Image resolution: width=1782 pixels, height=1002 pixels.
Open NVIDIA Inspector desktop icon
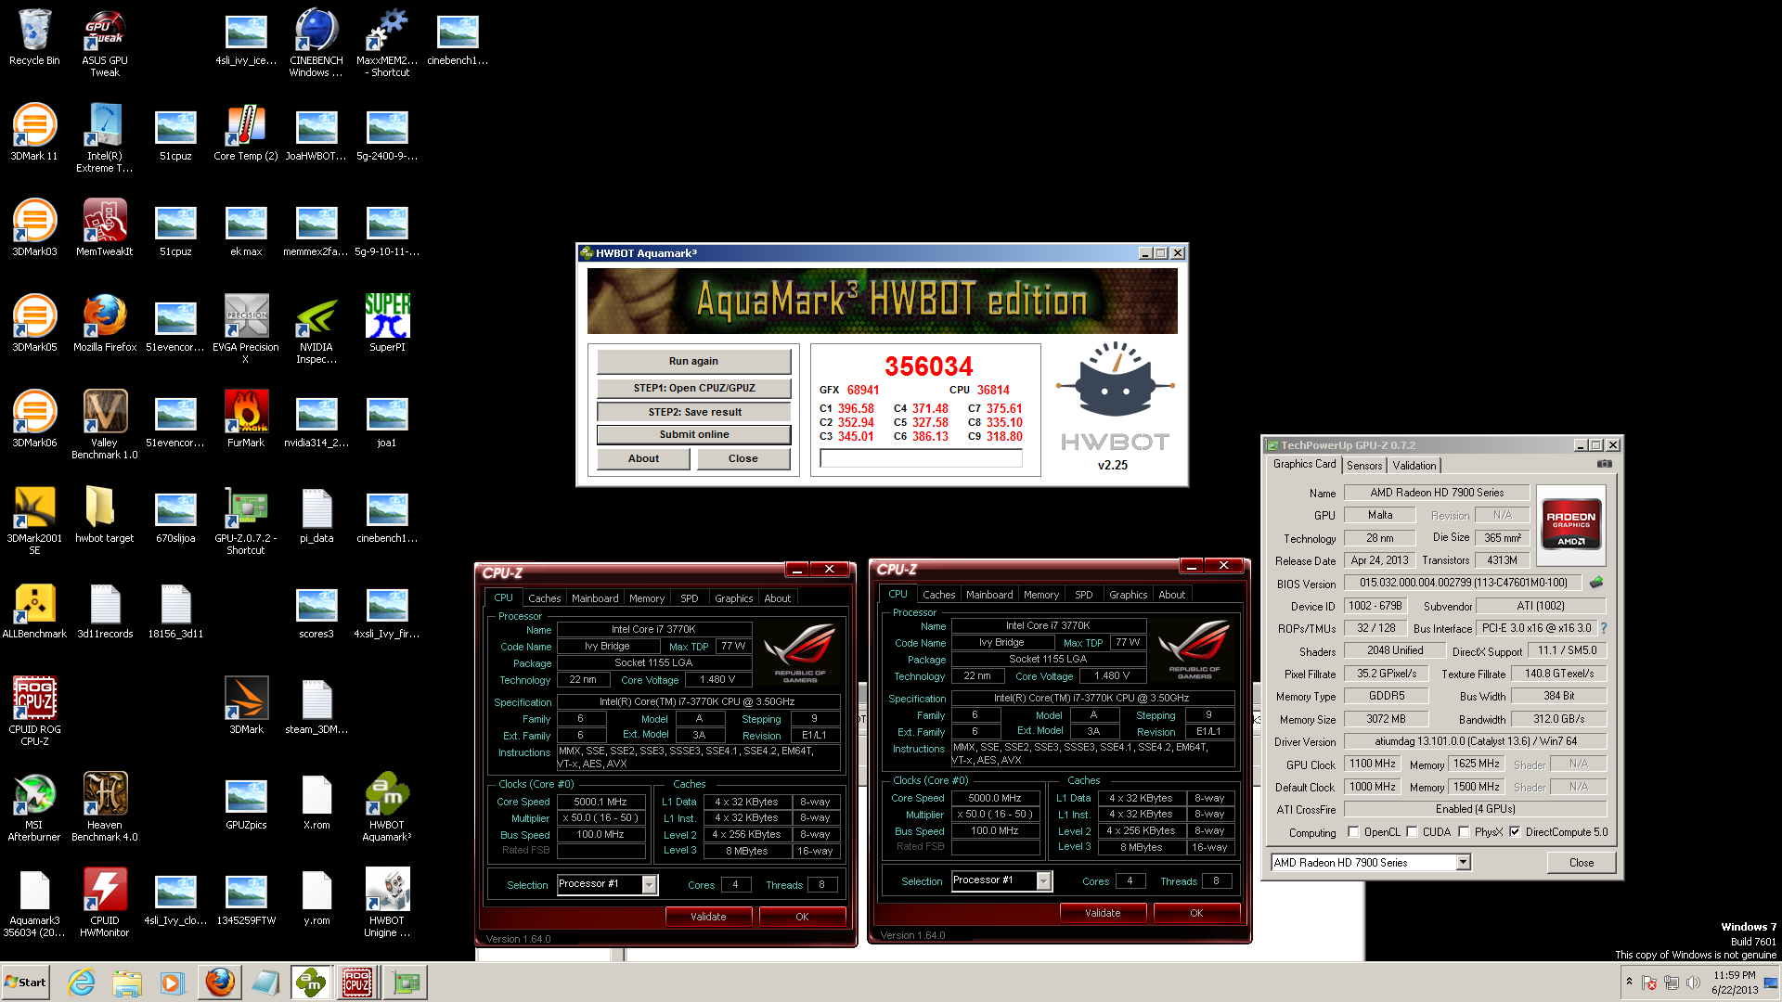(316, 329)
